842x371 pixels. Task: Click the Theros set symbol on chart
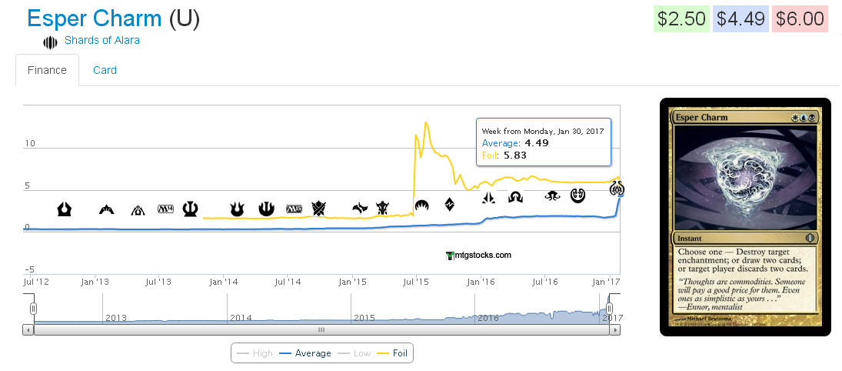(191, 208)
